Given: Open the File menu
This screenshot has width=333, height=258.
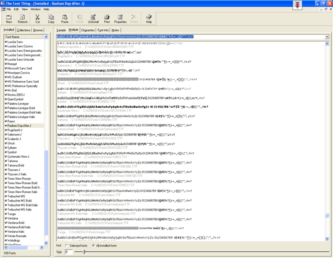Looking at the screenshot, I should [9, 9].
